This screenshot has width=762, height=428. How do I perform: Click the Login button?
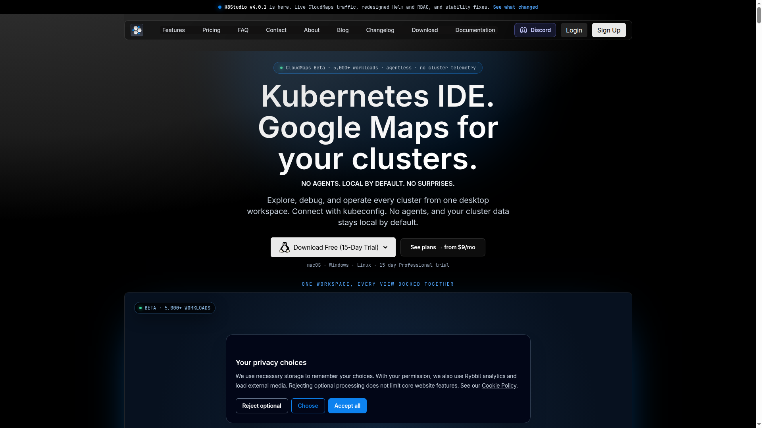click(574, 30)
